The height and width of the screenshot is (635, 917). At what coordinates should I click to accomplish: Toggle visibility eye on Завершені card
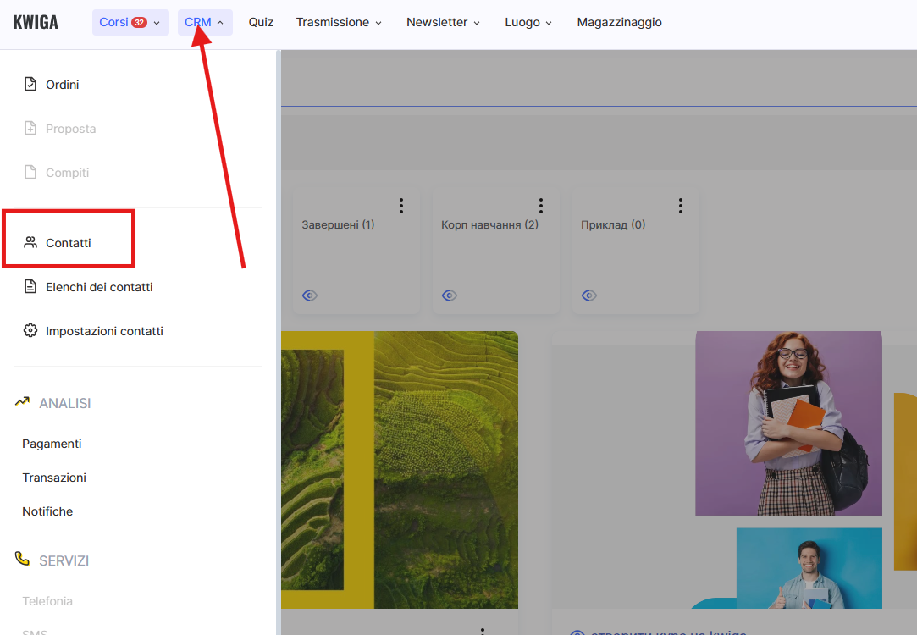(310, 295)
